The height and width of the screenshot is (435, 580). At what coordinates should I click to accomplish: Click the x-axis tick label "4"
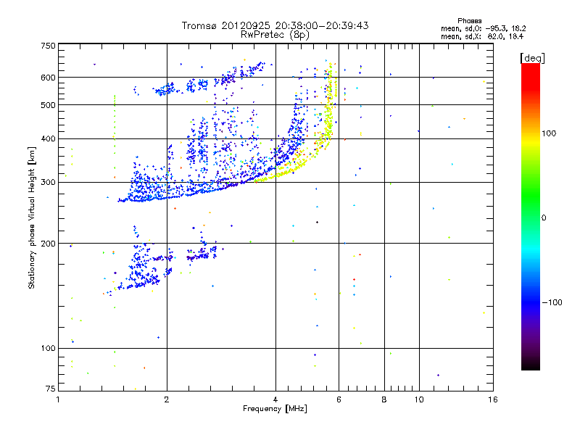[x=275, y=399]
